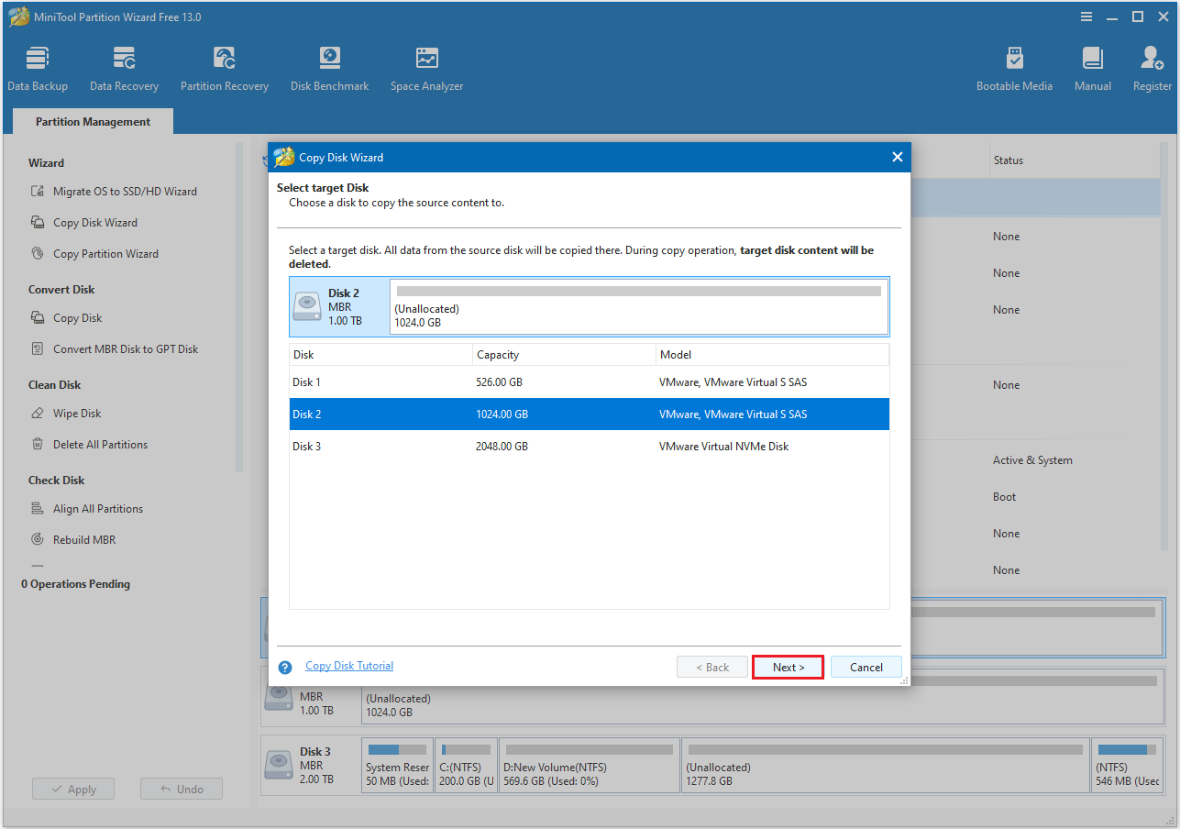The image size is (1180, 829).
Task: Click the help icon in the wizard dialog
Action: [x=284, y=667]
